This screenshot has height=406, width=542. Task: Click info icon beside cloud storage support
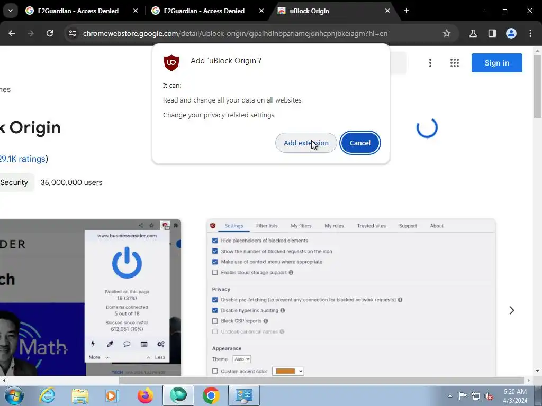291,272
